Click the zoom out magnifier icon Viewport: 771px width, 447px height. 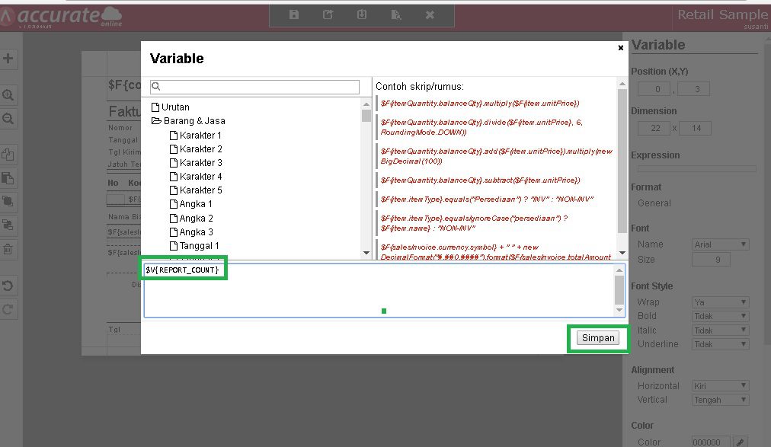(8, 119)
